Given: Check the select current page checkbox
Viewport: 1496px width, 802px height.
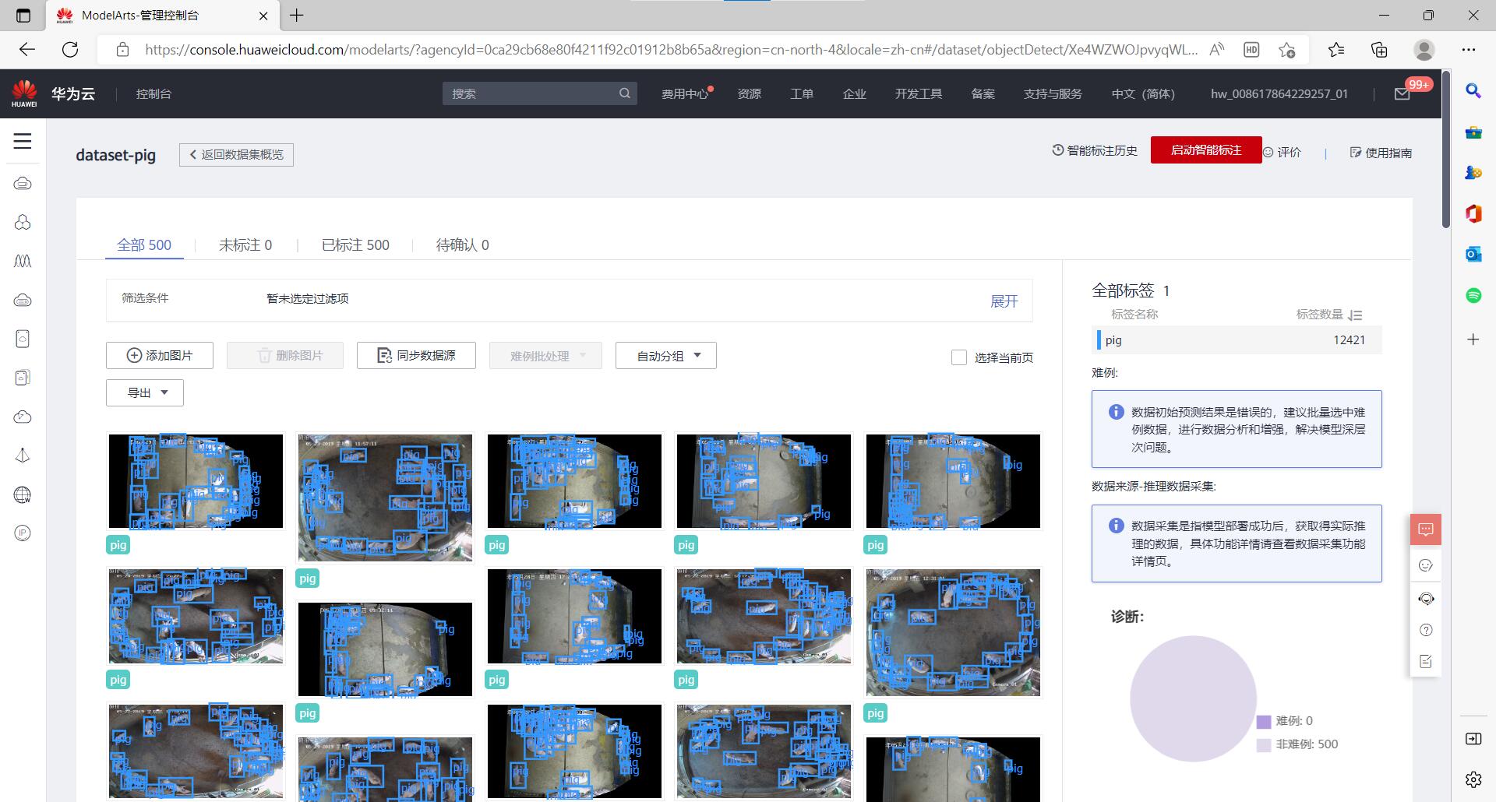Looking at the screenshot, I should [x=959, y=357].
